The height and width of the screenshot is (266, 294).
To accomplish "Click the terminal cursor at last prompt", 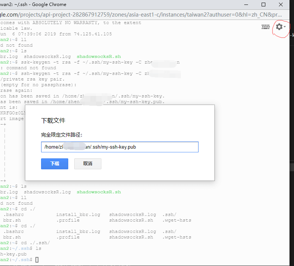I will [37, 260].
